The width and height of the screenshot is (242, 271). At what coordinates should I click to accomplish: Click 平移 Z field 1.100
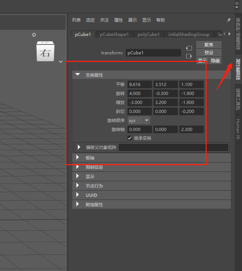192,84
